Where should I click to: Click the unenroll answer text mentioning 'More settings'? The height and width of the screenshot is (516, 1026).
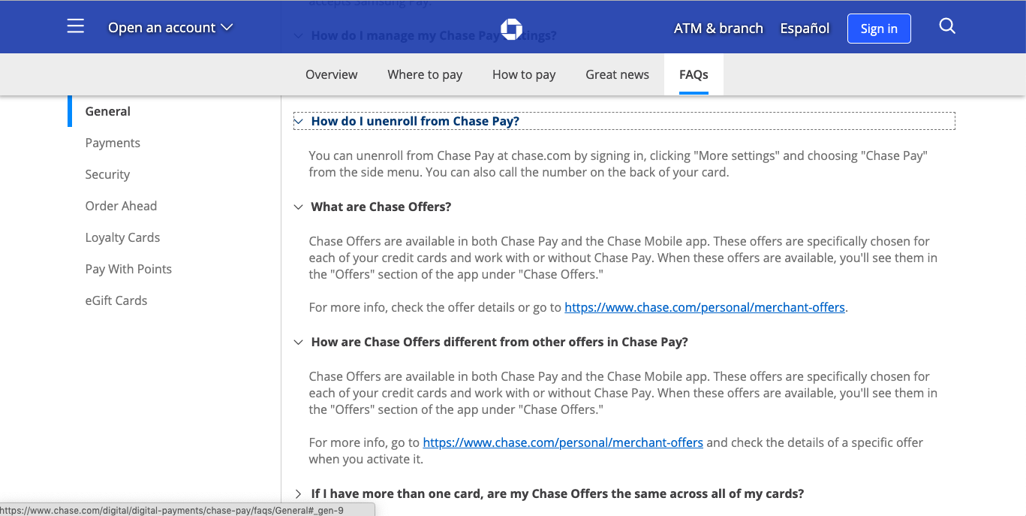pyautogui.click(x=618, y=164)
